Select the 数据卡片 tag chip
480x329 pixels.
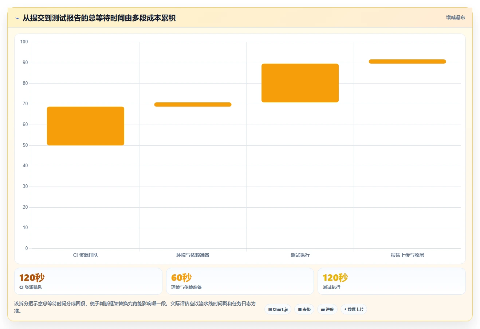click(354, 309)
